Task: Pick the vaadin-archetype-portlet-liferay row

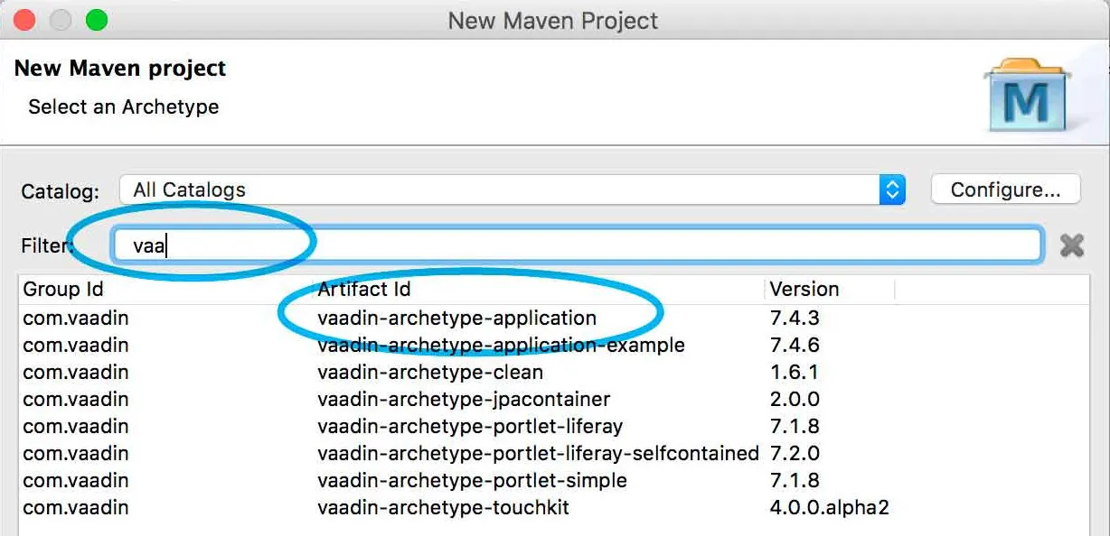Action: (x=470, y=426)
